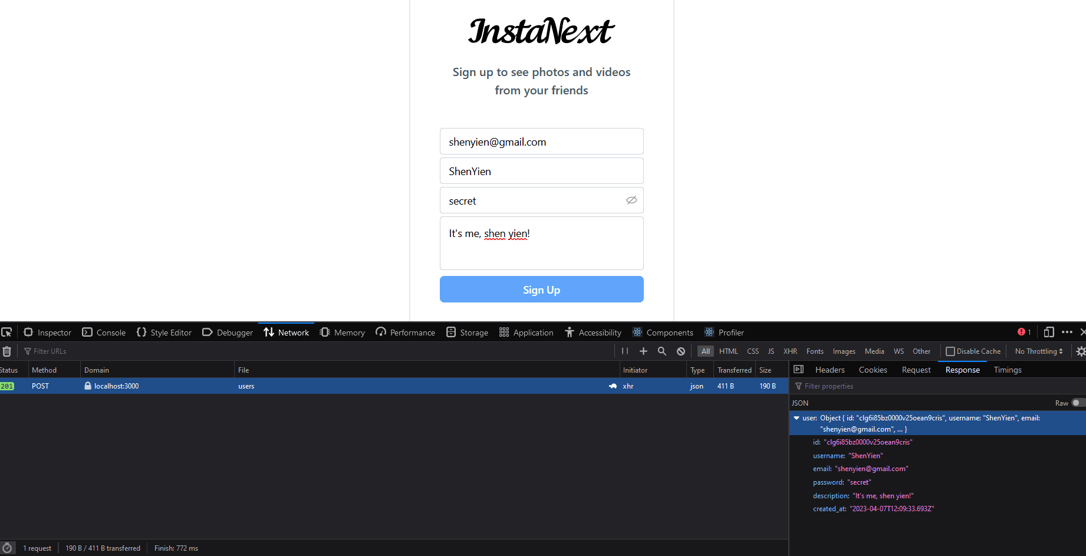
Task: Click the Sign Up button
Action: 541,289
